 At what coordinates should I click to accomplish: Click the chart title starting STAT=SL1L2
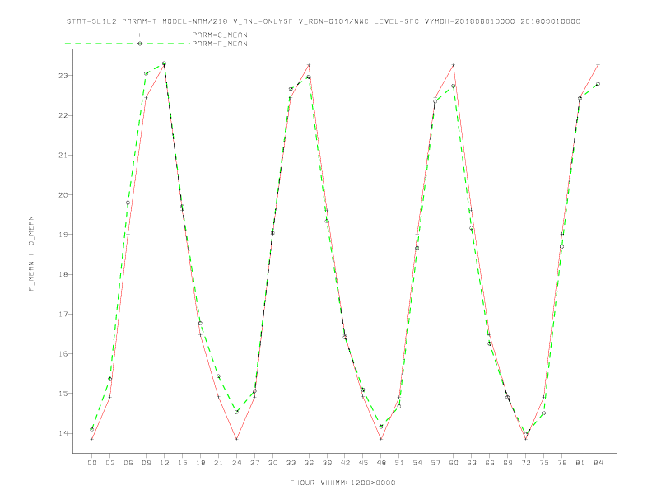[x=323, y=21]
